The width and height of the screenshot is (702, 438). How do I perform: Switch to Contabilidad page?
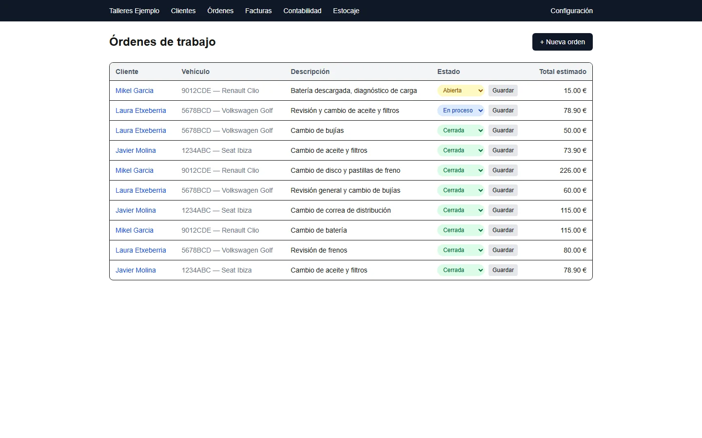[x=302, y=11]
